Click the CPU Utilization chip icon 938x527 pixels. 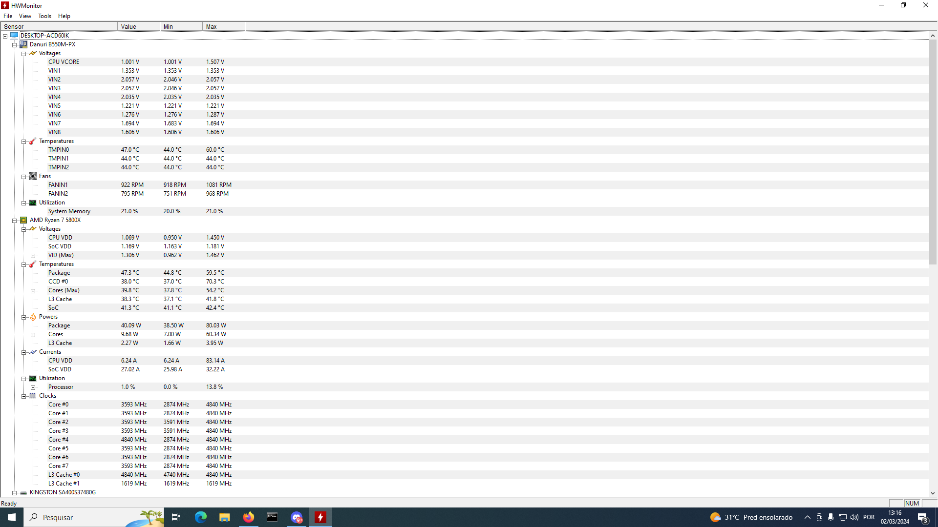coord(33,378)
